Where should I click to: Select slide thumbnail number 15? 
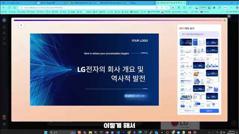tap(212, 73)
